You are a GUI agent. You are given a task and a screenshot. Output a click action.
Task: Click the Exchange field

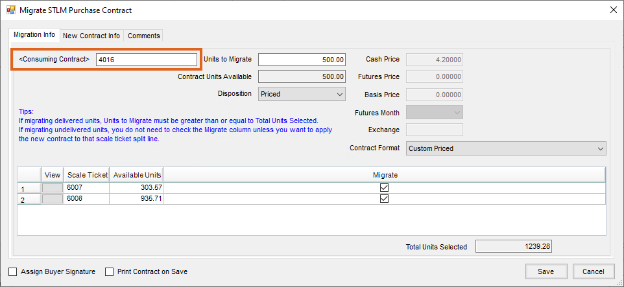pyautogui.click(x=435, y=130)
